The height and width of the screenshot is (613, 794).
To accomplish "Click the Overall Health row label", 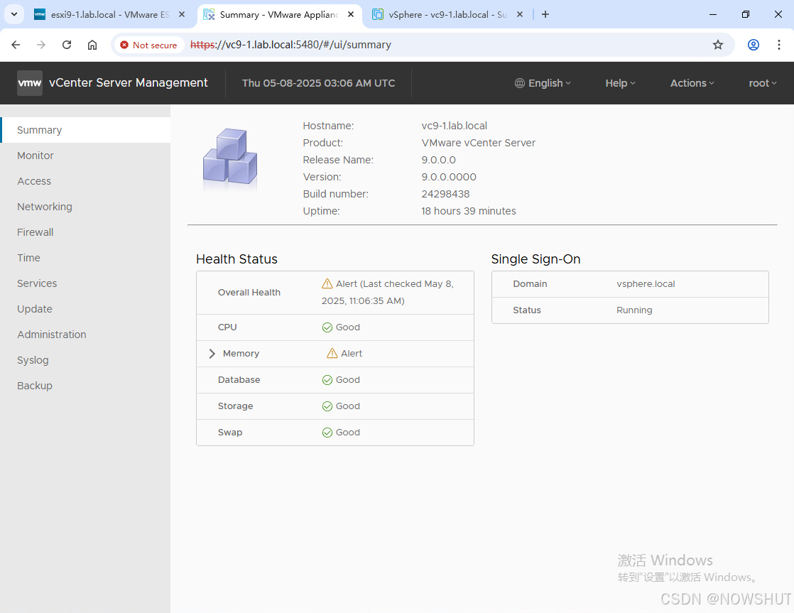I will (x=249, y=293).
